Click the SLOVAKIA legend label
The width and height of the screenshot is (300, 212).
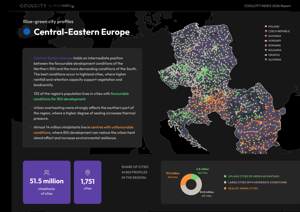274,36
